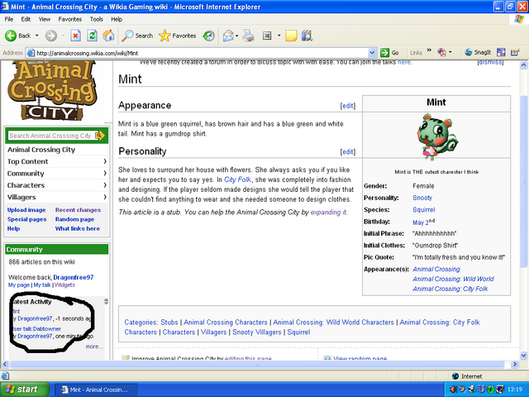The image size is (529, 397).
Task: Follow the Snooty personality link
Action: (x=422, y=198)
